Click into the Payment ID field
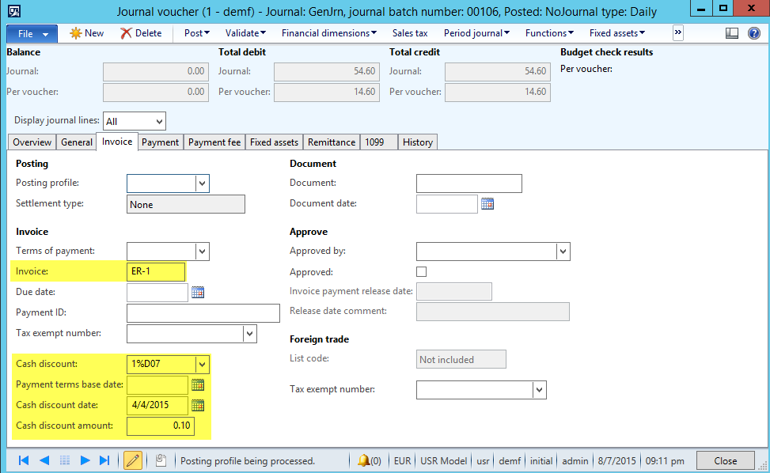 pyautogui.click(x=203, y=313)
